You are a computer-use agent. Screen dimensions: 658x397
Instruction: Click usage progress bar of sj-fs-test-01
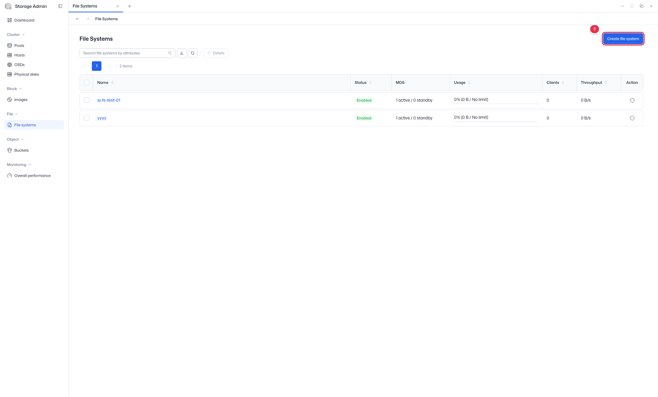pos(496,104)
